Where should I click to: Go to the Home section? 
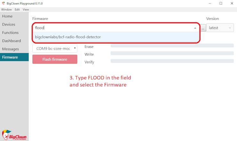[x=7, y=16]
